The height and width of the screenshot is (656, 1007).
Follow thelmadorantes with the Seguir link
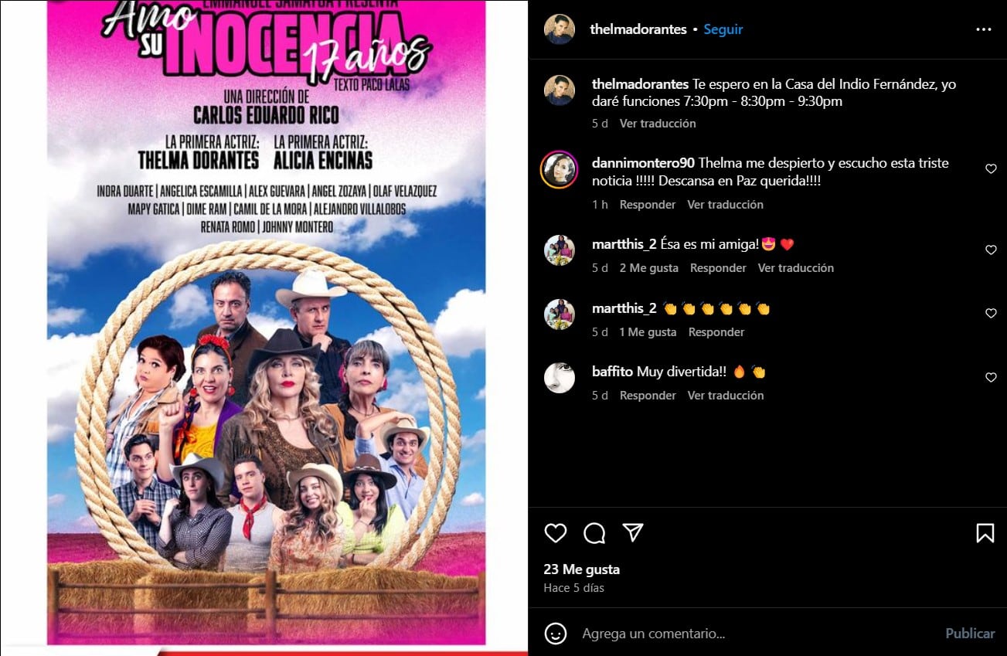pyautogui.click(x=723, y=29)
